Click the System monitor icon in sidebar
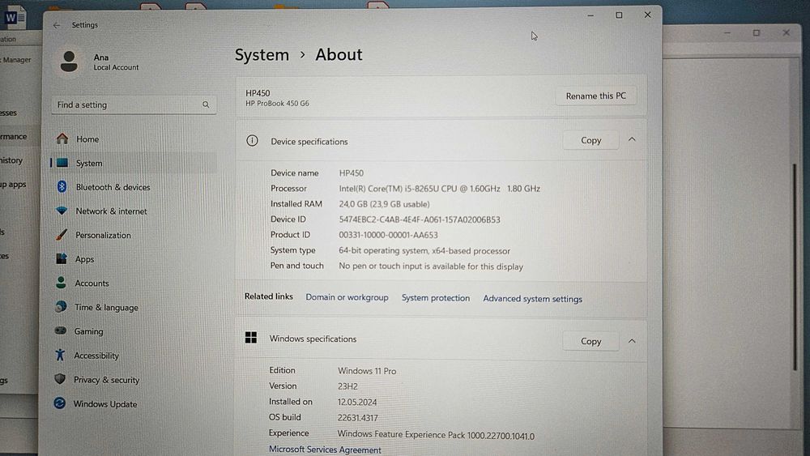This screenshot has height=456, width=810. pyautogui.click(x=62, y=163)
